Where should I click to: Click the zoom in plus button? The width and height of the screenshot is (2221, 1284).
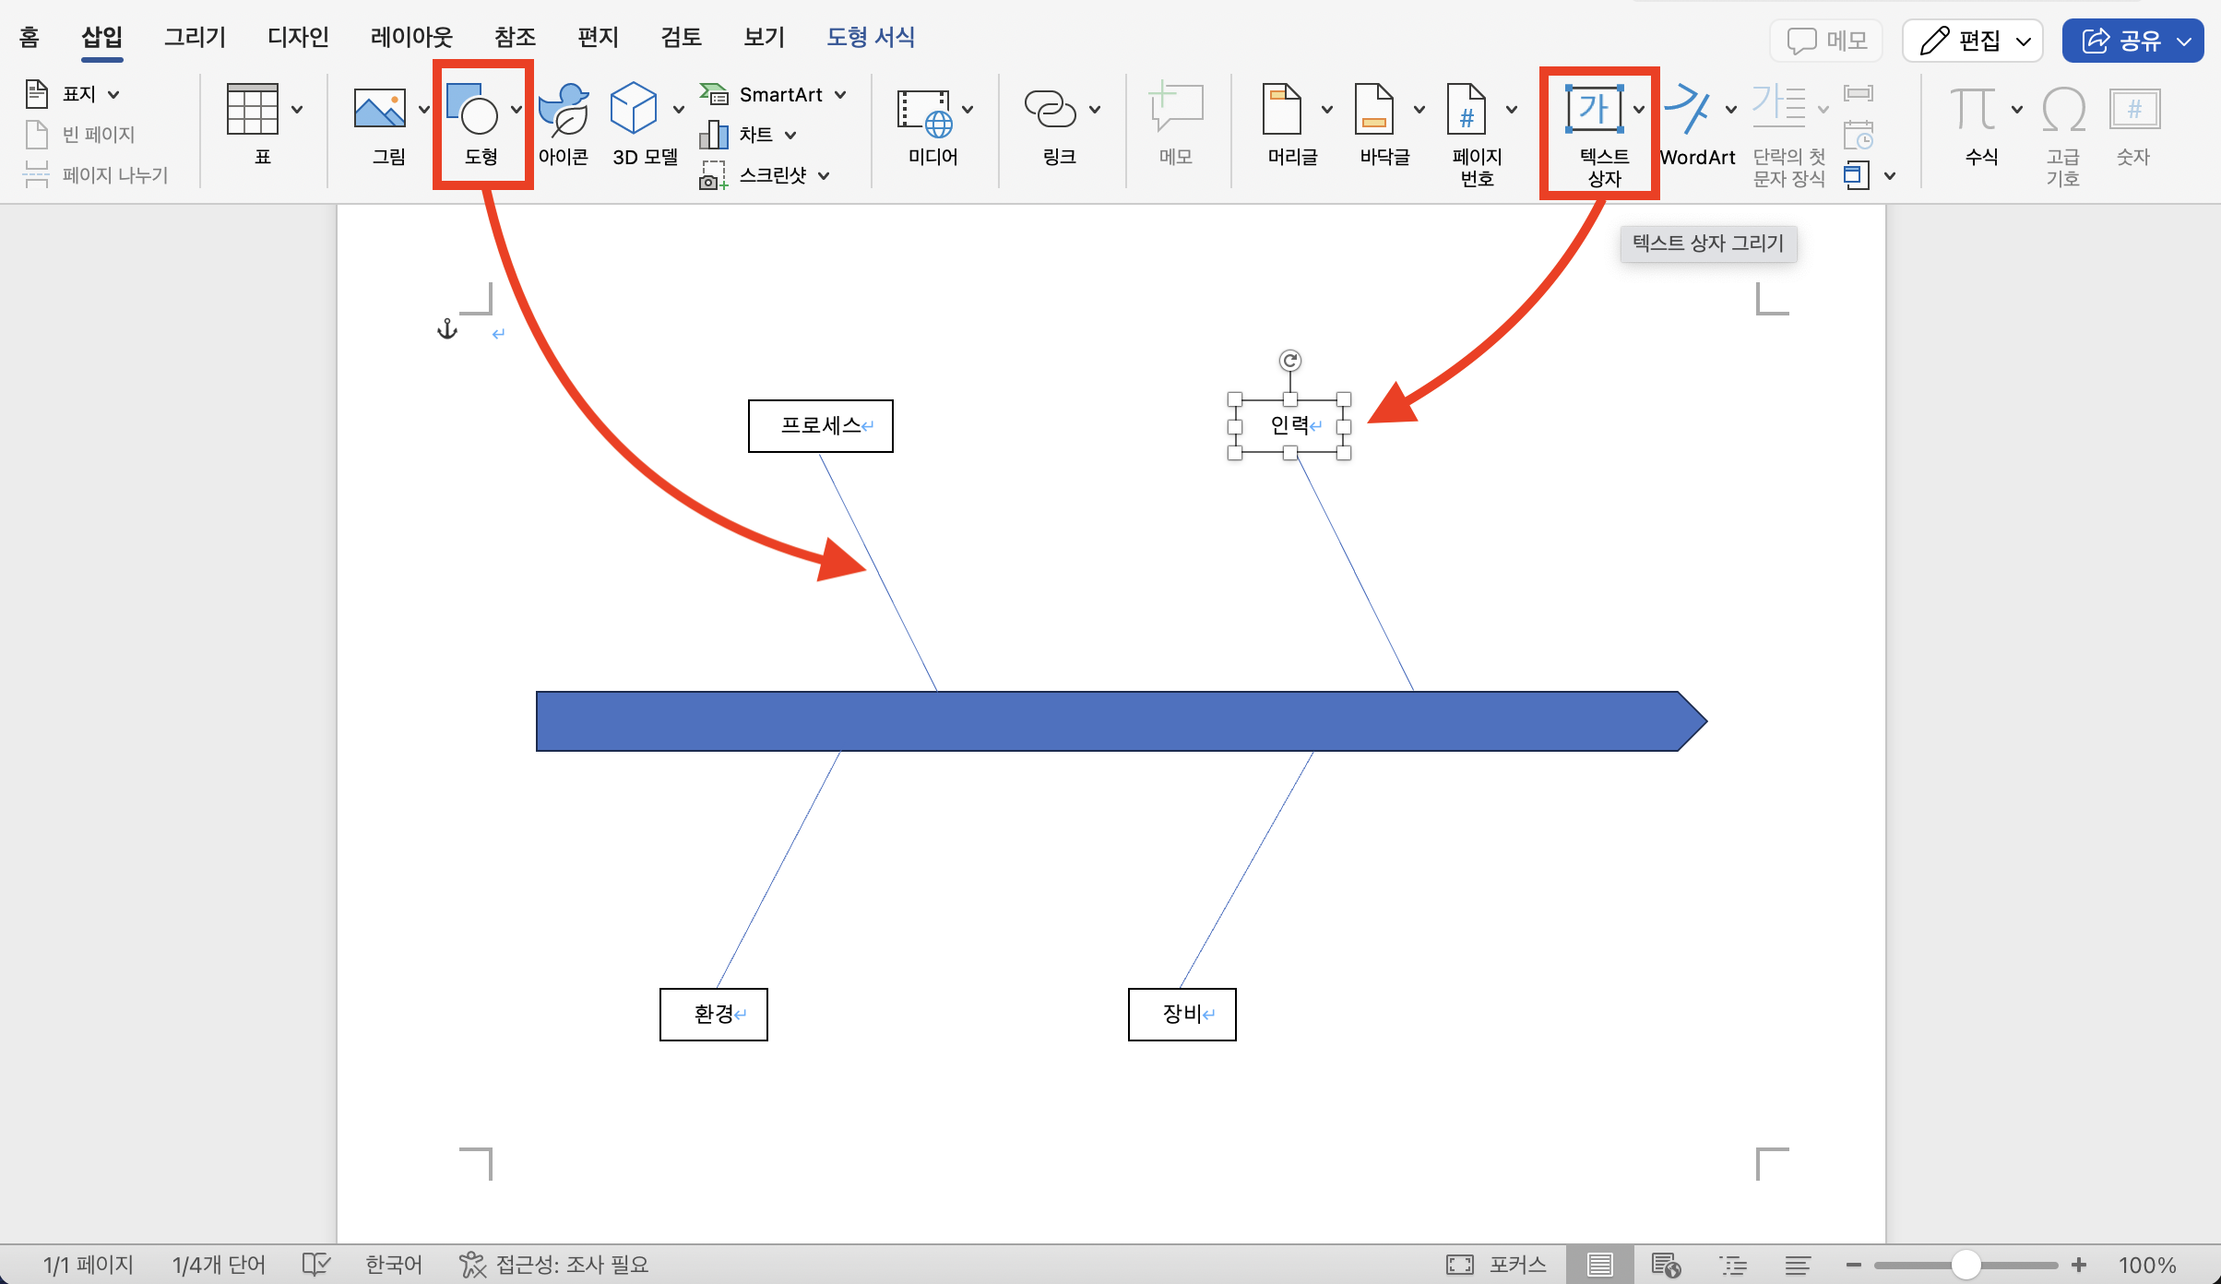2079,1265
